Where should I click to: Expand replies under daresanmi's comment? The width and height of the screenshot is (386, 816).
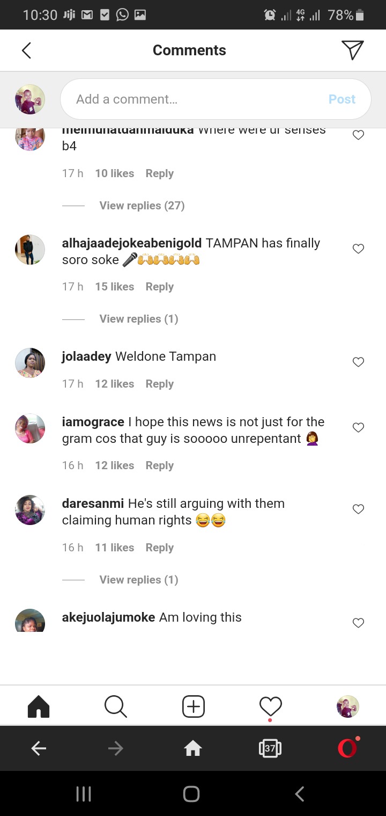click(x=139, y=580)
